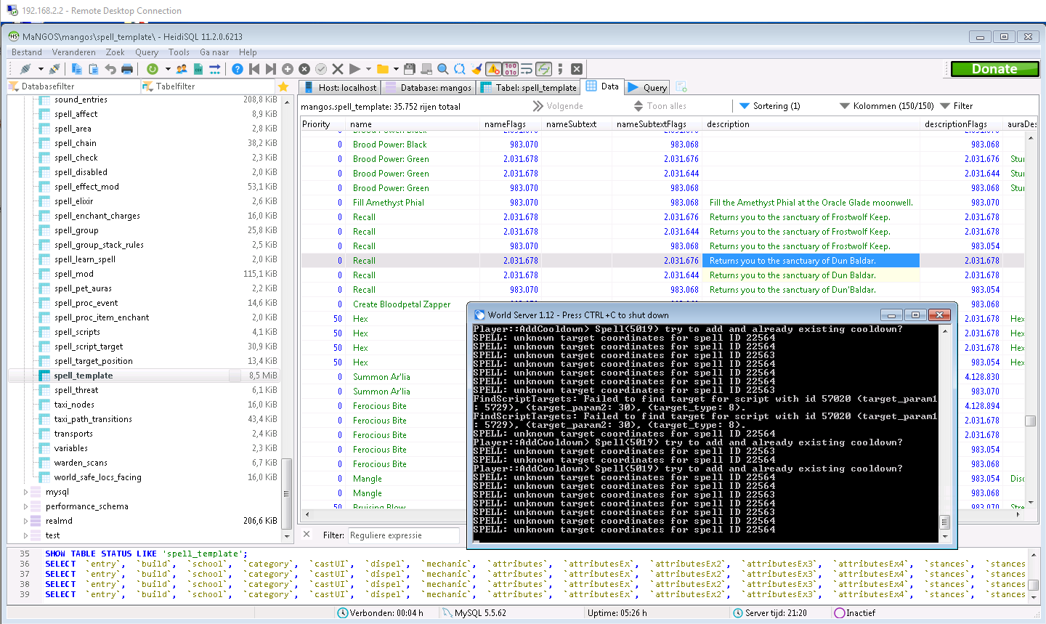Viewport: 1046px width, 624px height.
Task: Toggle the binary 100/010 display button
Action: tap(511, 69)
